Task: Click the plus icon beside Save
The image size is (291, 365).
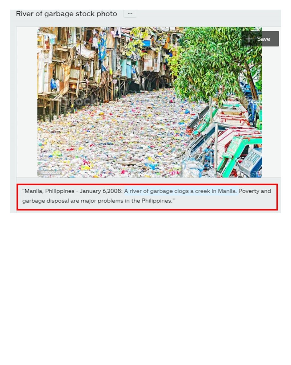Action: 249,39
